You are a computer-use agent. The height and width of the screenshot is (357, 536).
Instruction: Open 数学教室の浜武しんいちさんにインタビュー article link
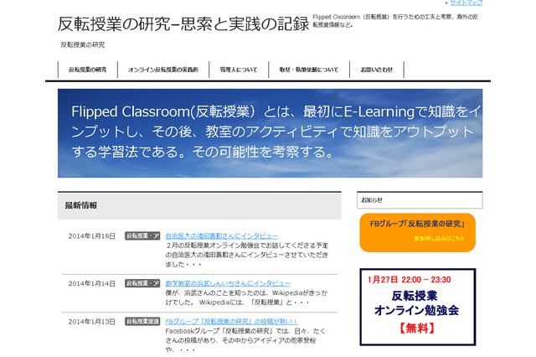point(228,283)
